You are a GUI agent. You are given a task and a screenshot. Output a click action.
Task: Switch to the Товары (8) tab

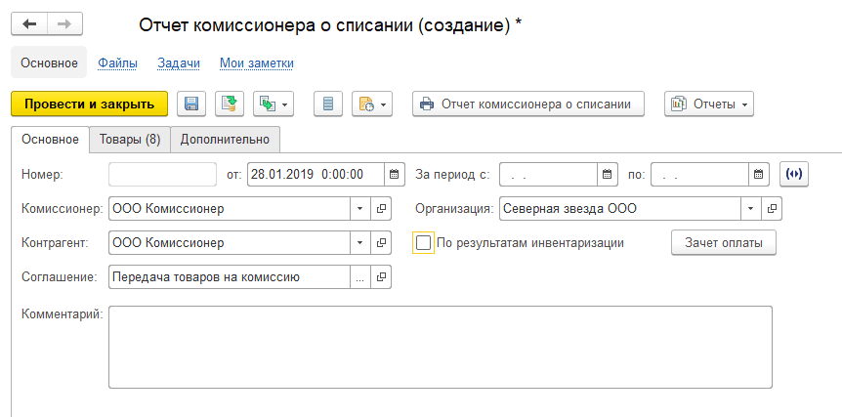[x=130, y=140]
